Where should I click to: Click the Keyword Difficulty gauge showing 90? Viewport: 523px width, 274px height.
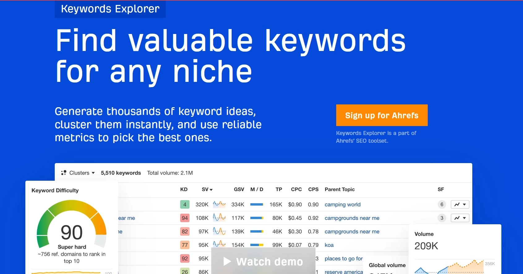click(71, 225)
